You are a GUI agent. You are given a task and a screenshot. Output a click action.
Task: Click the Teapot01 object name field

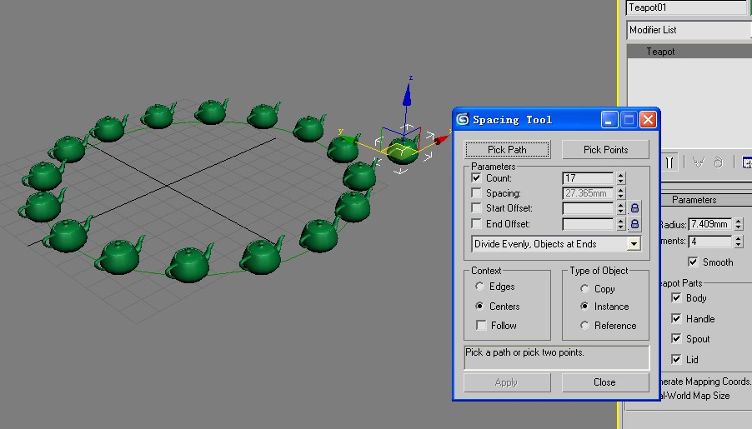(x=686, y=7)
